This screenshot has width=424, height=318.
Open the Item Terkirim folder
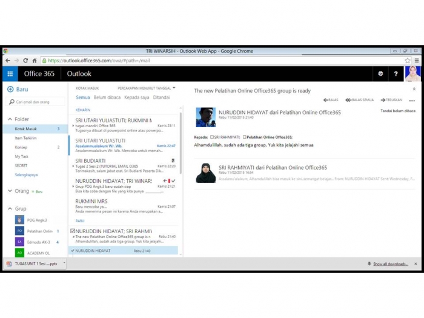point(25,138)
